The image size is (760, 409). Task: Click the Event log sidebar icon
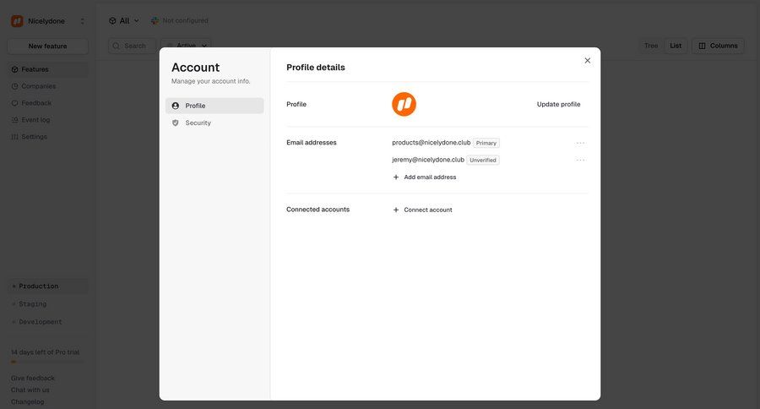pos(14,120)
